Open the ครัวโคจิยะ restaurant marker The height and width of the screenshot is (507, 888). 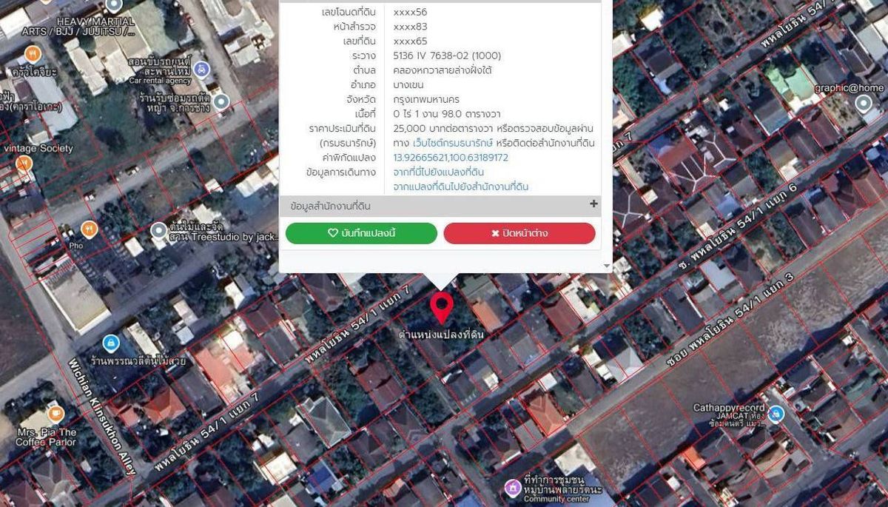click(32, 54)
